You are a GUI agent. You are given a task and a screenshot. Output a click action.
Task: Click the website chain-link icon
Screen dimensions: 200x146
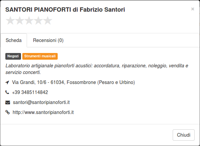pos(8,112)
